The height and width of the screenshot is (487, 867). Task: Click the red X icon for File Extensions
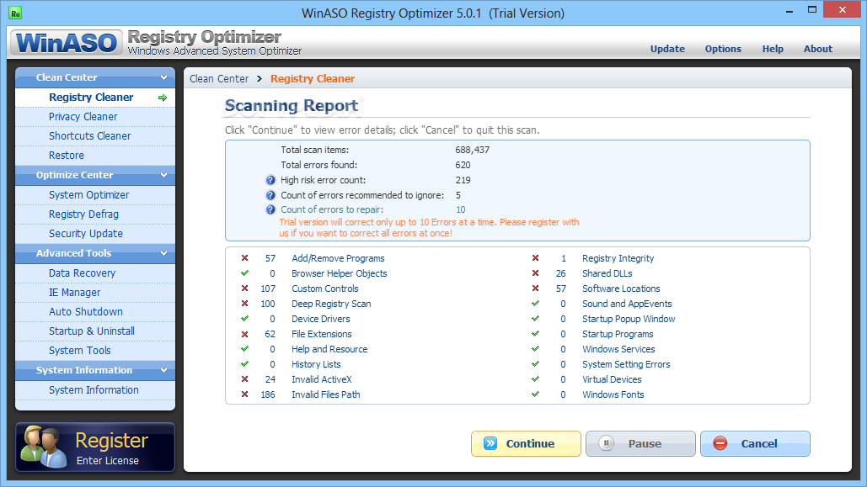pyautogui.click(x=244, y=334)
